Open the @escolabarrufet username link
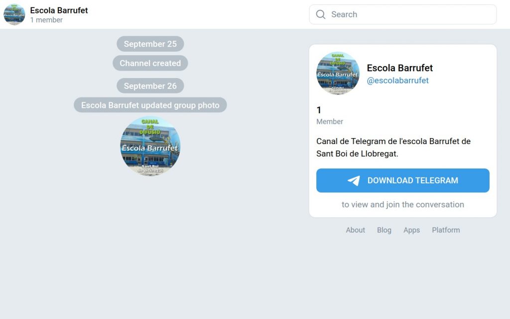 pos(397,80)
